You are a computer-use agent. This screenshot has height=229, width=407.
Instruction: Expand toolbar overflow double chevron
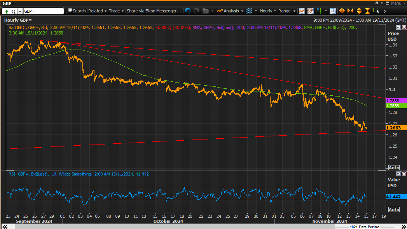point(384,11)
